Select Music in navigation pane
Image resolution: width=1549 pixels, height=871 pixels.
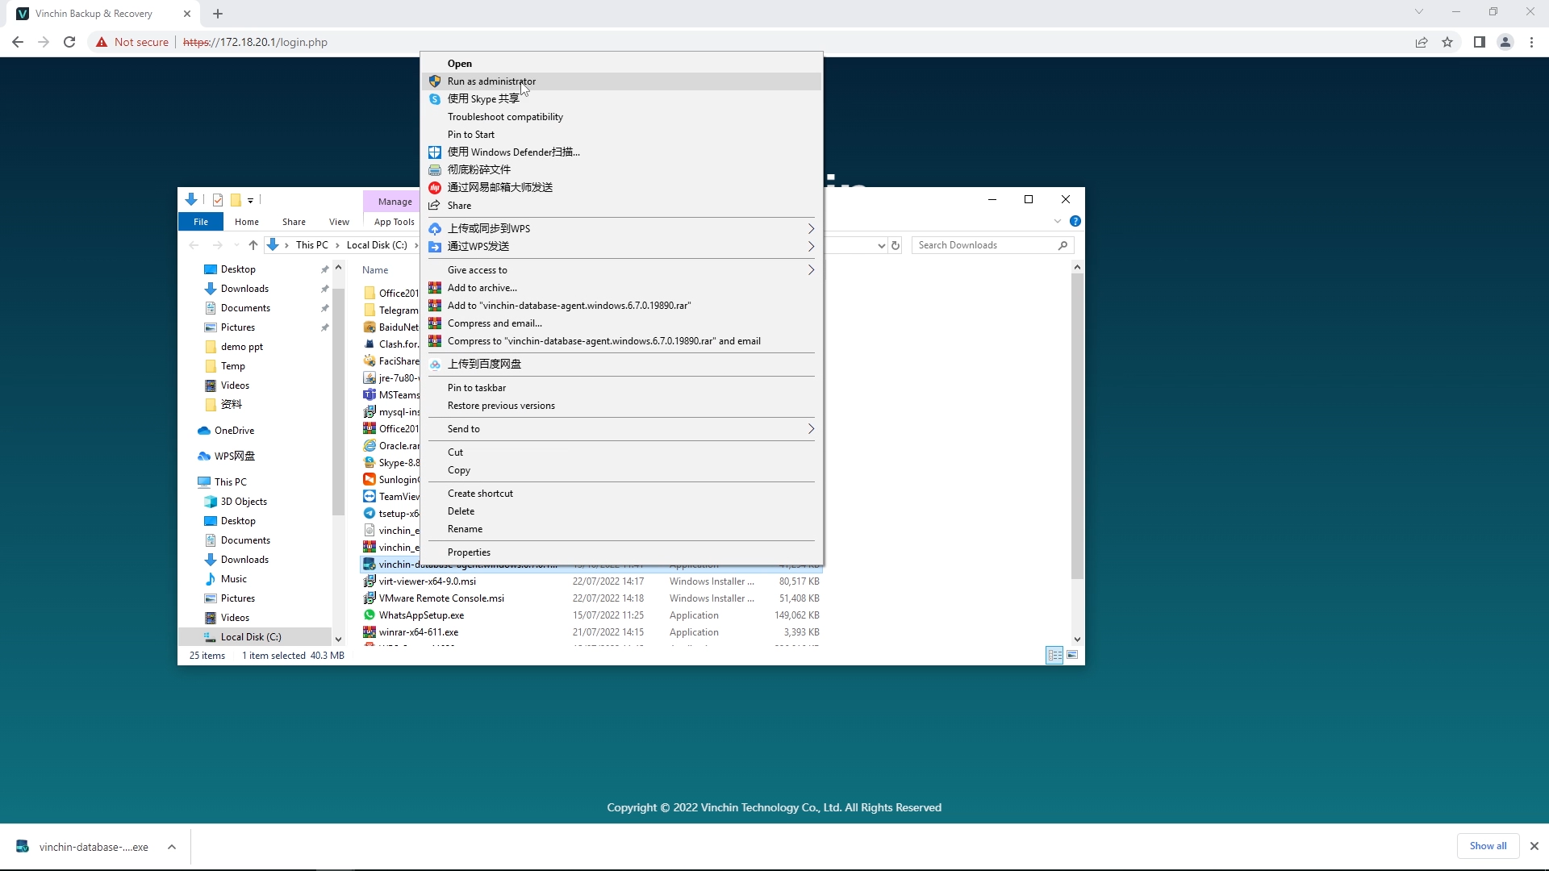[234, 579]
